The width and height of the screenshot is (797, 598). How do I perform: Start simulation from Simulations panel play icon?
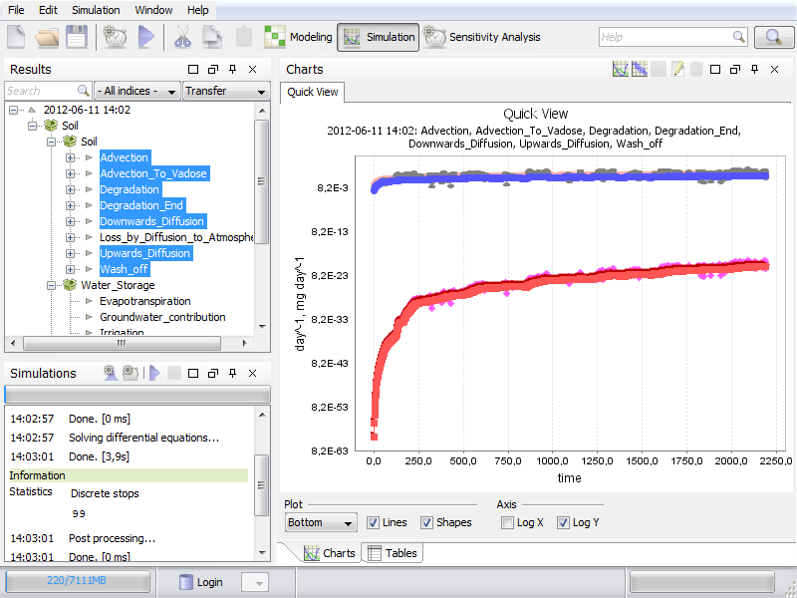pyautogui.click(x=154, y=373)
